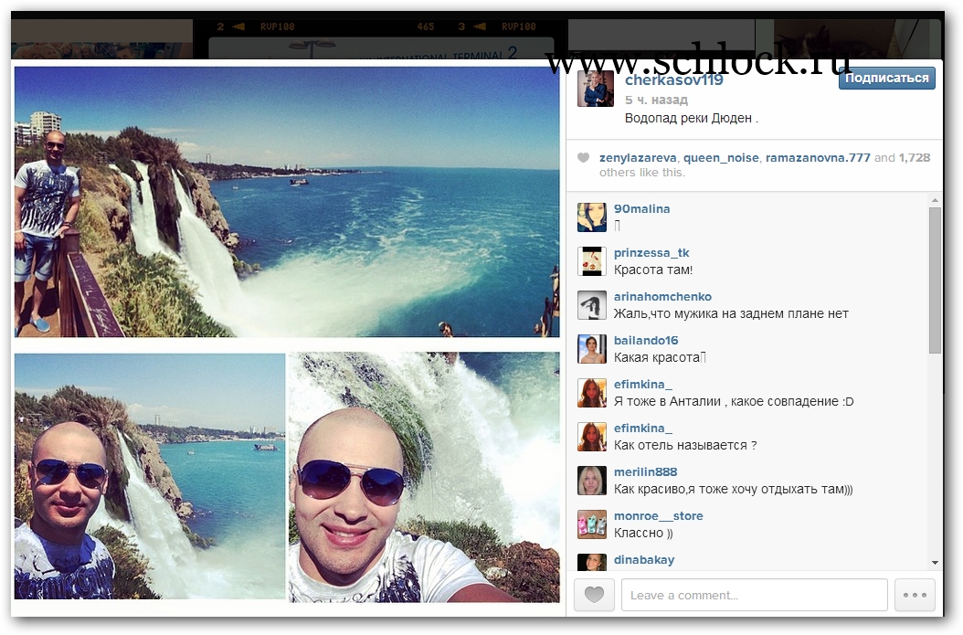Open queen_noise's profile from likes list
The image size is (963, 635).
pos(721,158)
